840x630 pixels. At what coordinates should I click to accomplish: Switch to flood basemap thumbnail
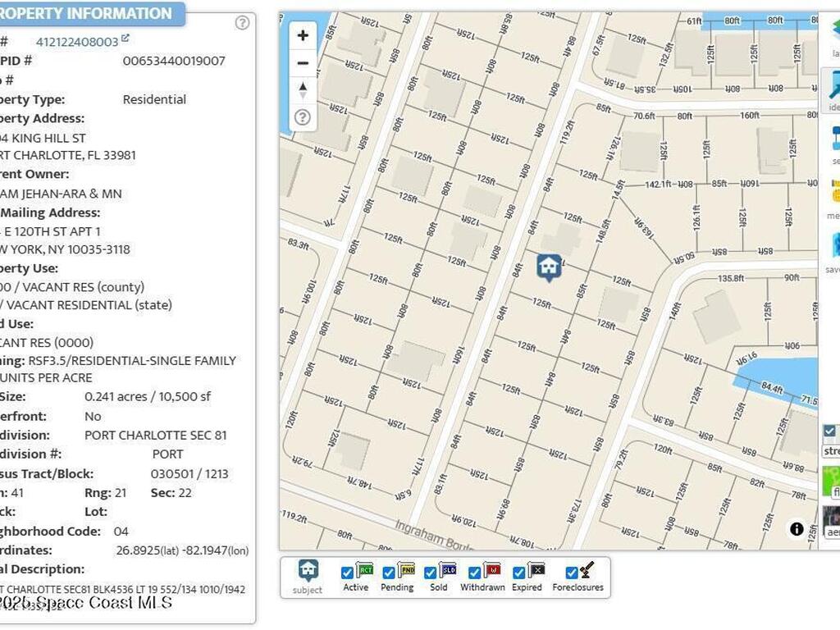831,481
